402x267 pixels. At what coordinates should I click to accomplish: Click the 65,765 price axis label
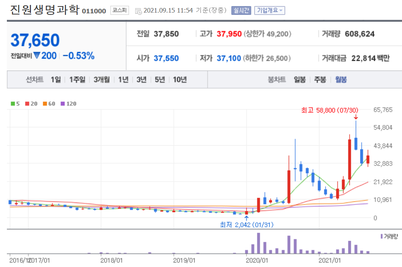(x=383, y=110)
